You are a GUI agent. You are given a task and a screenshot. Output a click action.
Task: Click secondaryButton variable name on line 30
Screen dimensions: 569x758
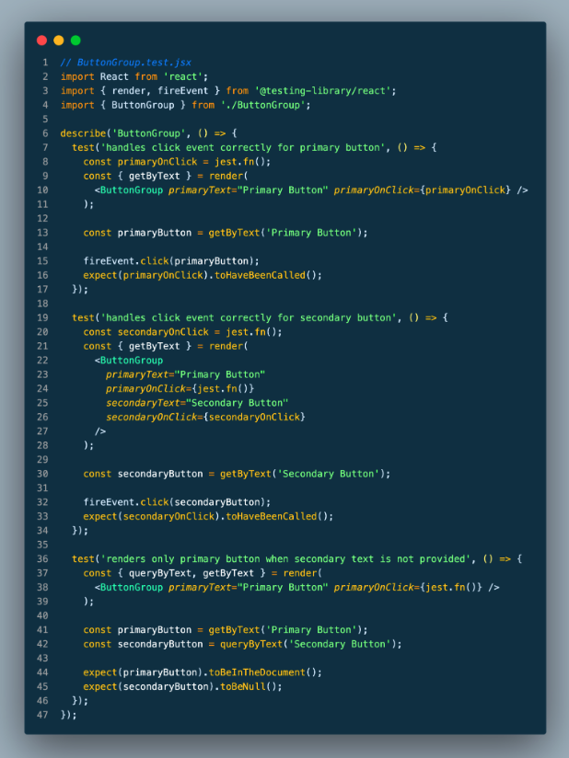pyautogui.click(x=160, y=474)
